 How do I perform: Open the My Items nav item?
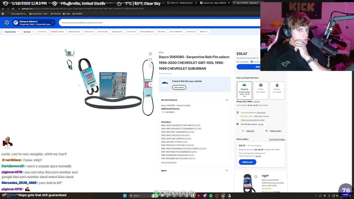click(x=162, y=32)
